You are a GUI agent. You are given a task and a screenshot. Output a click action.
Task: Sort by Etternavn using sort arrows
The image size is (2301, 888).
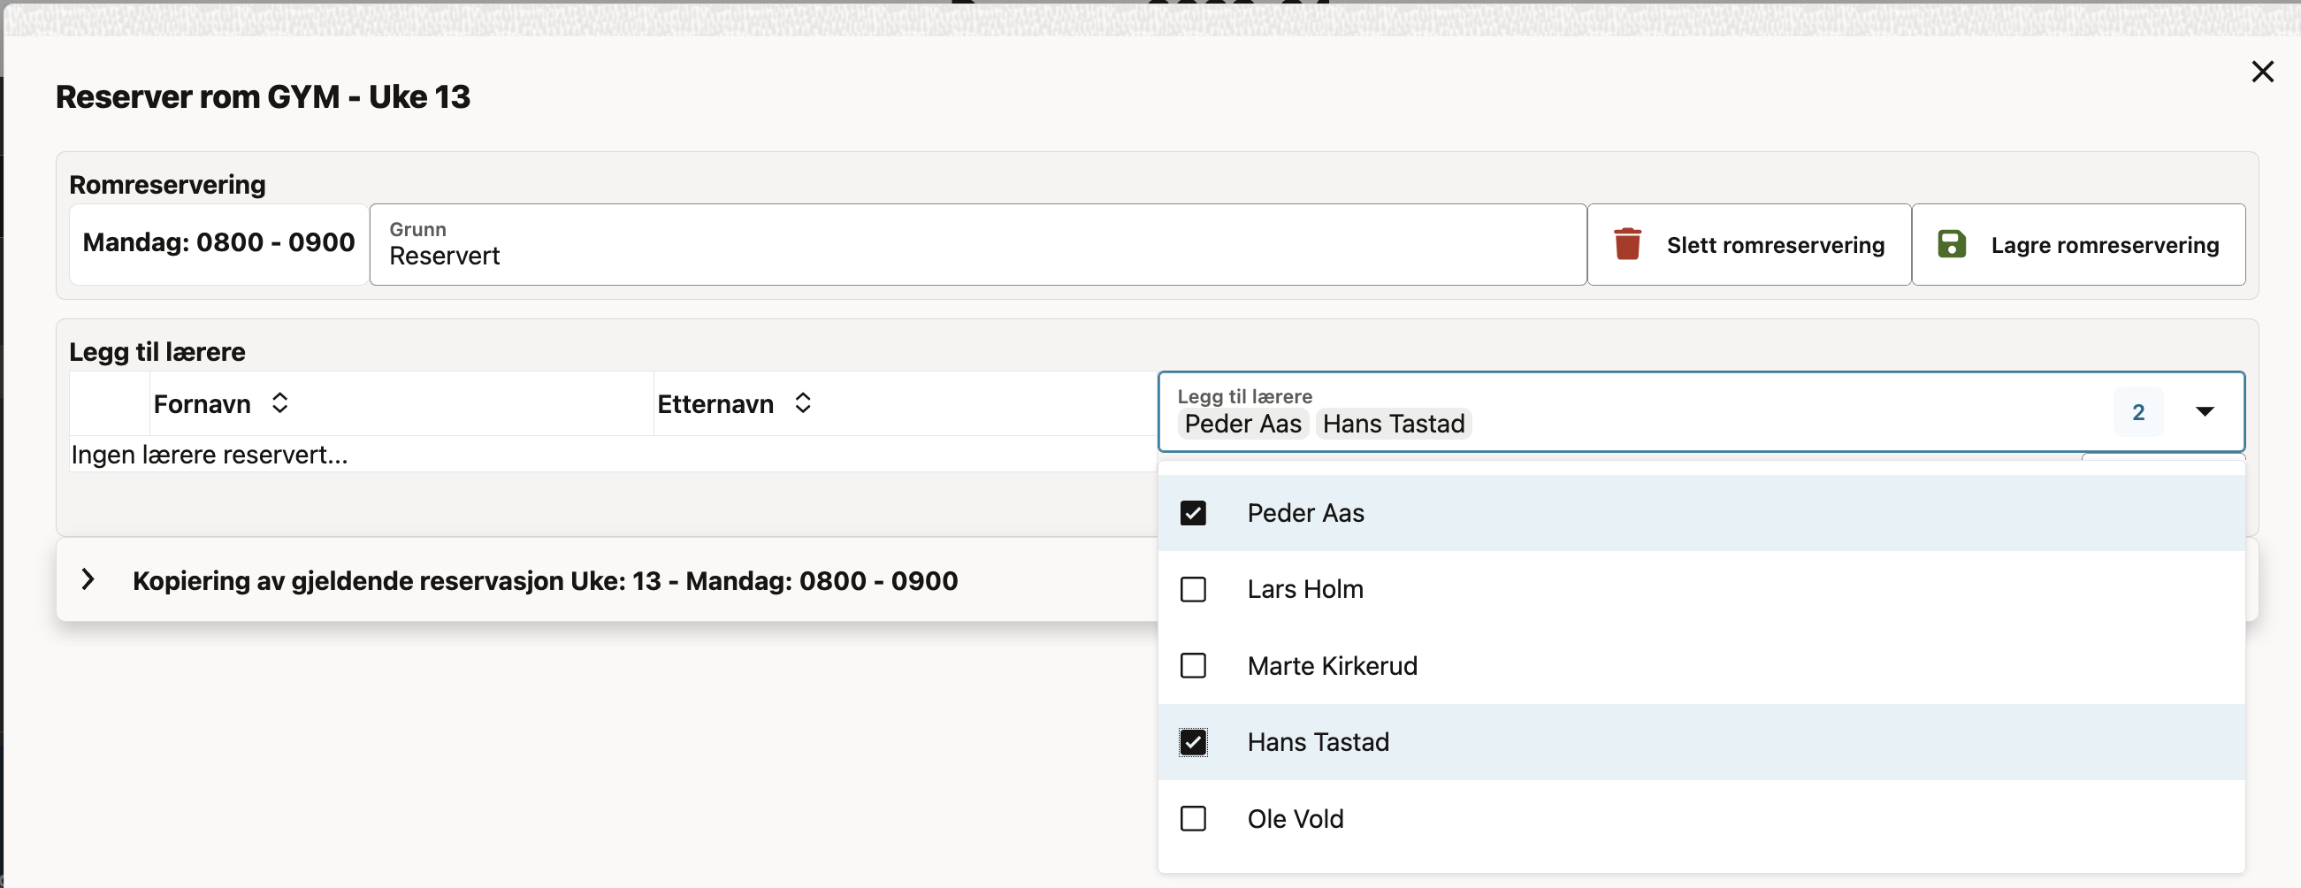tap(802, 403)
